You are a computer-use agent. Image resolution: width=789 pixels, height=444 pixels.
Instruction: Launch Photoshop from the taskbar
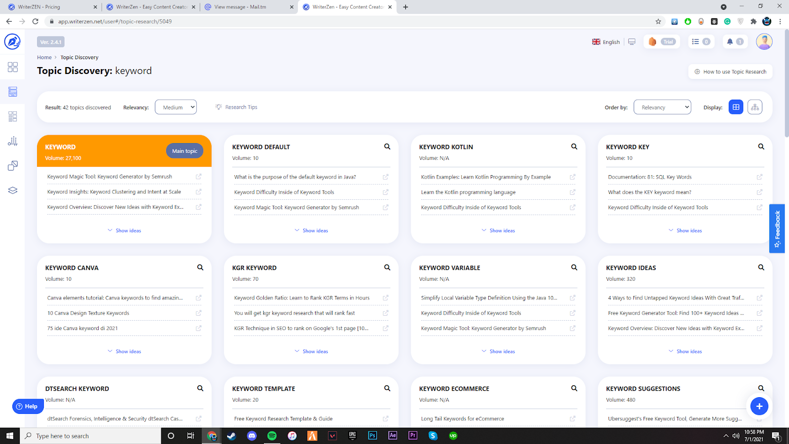tap(372, 436)
